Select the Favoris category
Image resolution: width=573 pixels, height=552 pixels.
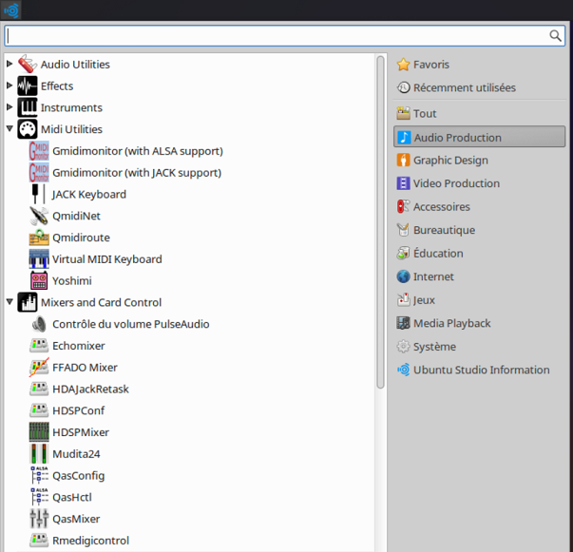point(480,65)
